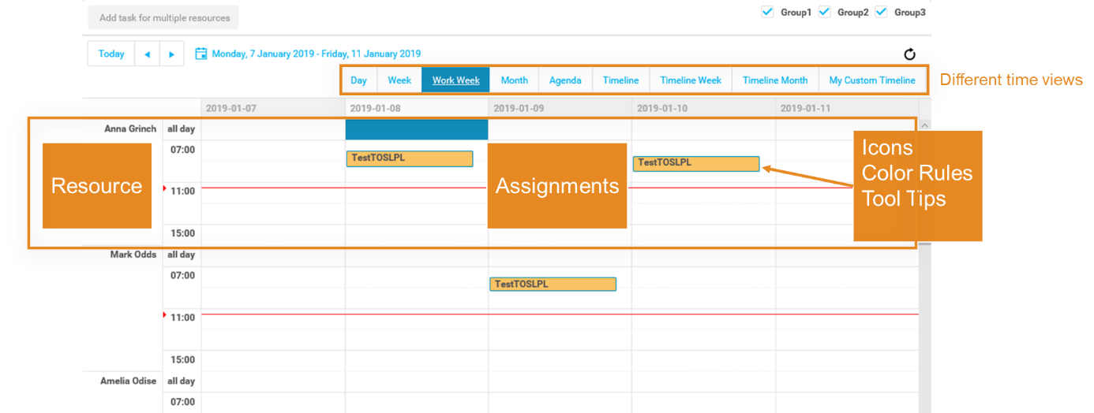Screen dimensions: 1094x413
Task: Select the Amelia Odise resource name
Action: [129, 381]
